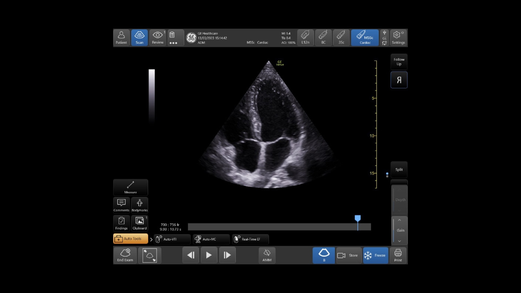Click the cine timeline position marker
The image size is (521, 293).
coord(358,219)
